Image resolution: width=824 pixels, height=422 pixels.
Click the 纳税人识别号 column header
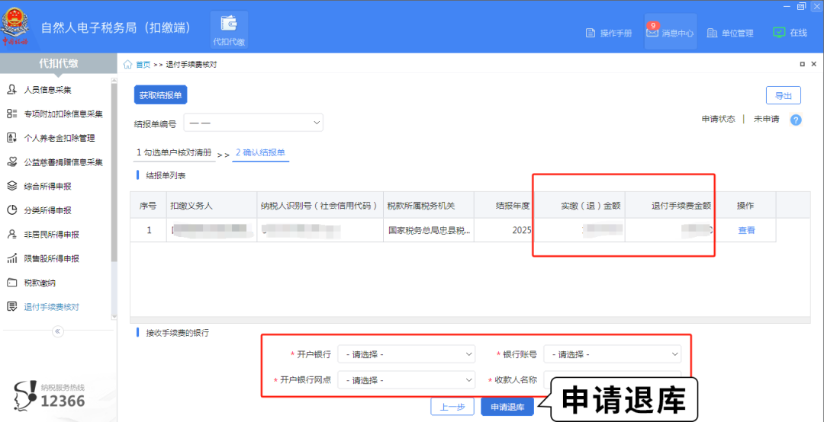click(x=320, y=205)
